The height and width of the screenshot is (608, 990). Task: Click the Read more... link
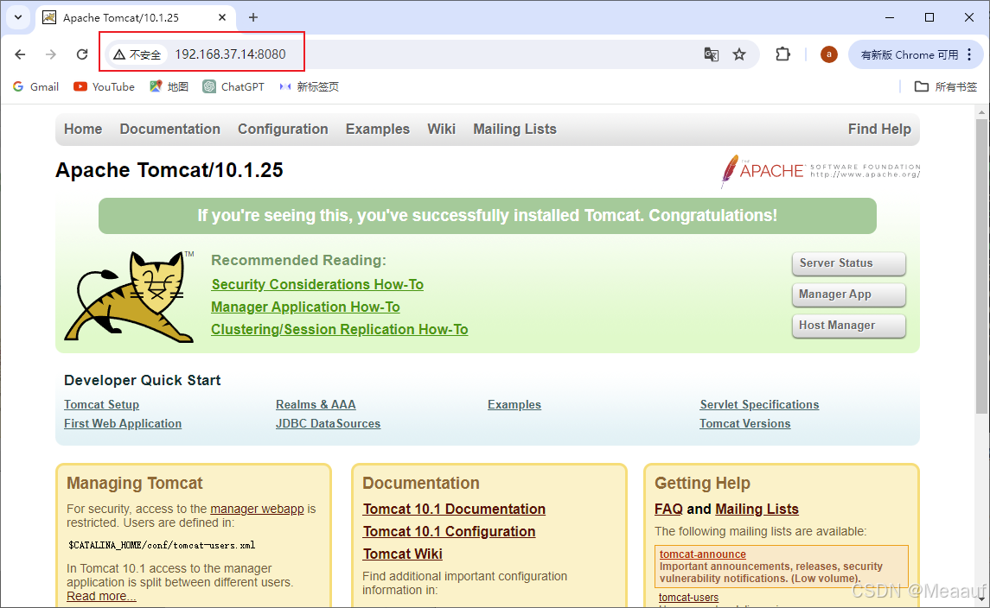(101, 597)
